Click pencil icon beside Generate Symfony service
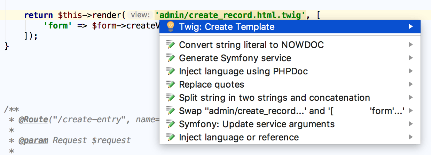Image resolution: width=431 pixels, height=155 pixels. pos(171,58)
